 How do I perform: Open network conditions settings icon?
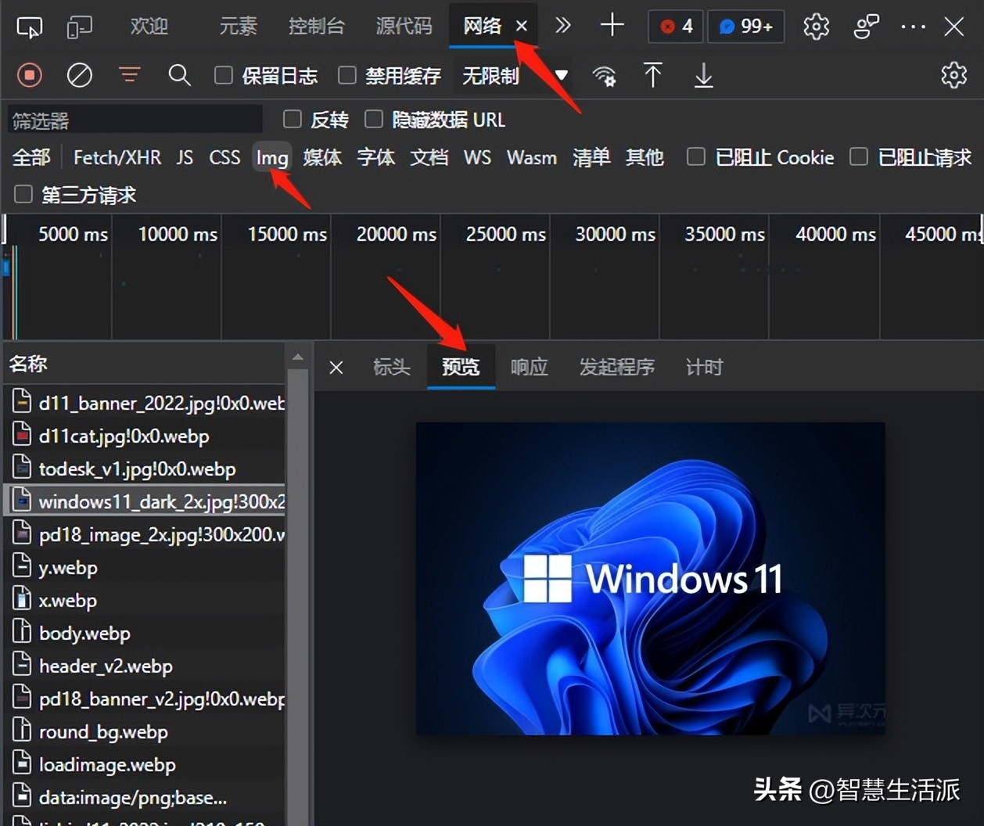tap(605, 75)
